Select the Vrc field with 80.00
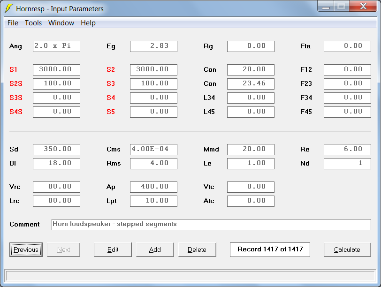This screenshot has height=287, width=381. tap(56, 187)
